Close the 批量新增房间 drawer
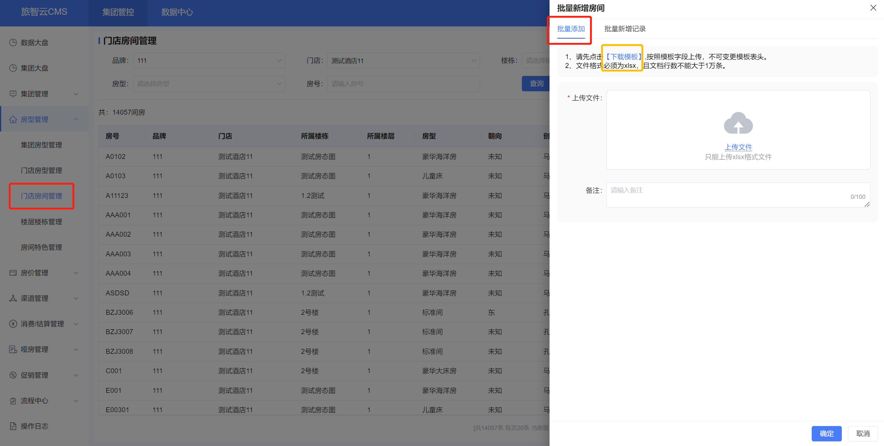Image resolution: width=884 pixels, height=446 pixels. (873, 8)
